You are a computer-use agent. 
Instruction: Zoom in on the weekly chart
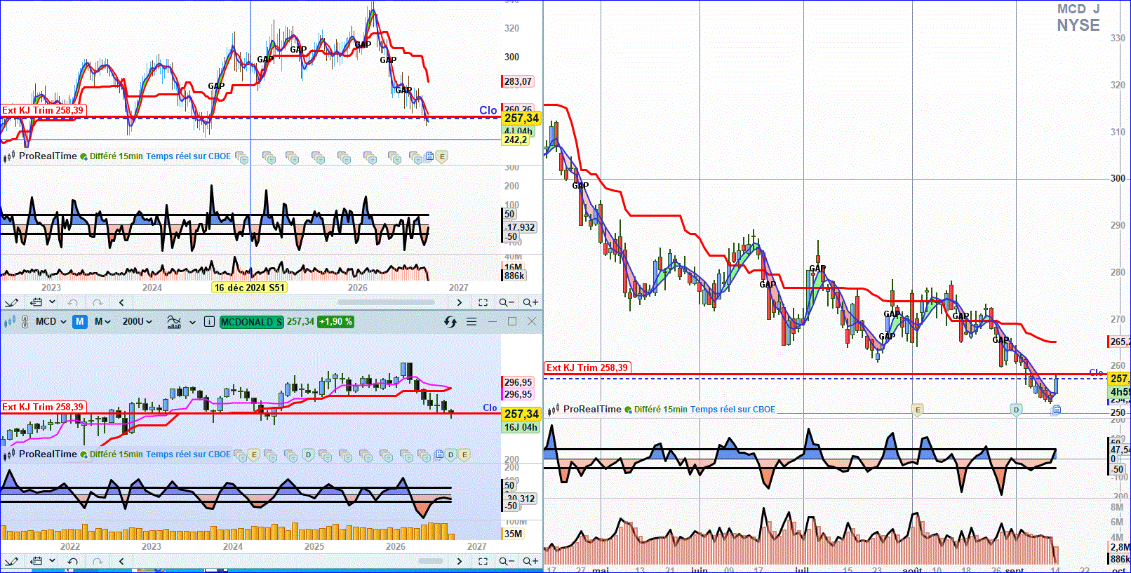530,302
